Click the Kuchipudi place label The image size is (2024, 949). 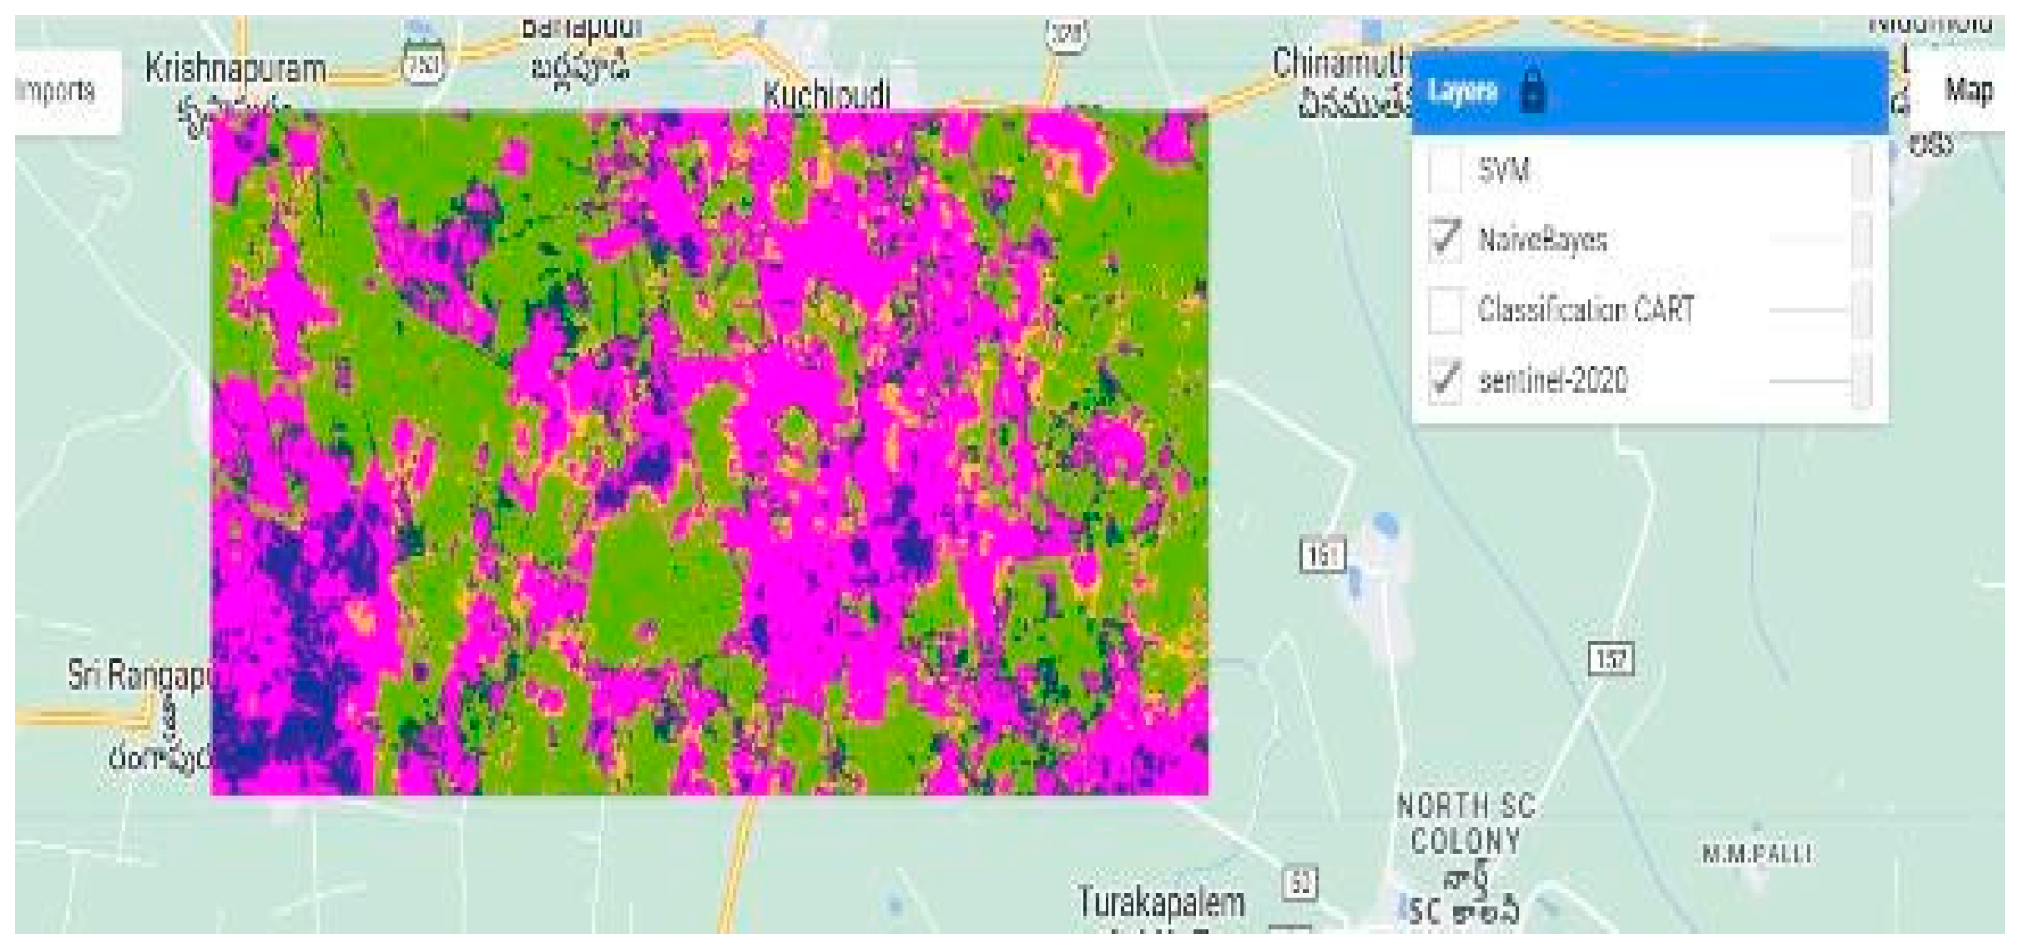(826, 95)
